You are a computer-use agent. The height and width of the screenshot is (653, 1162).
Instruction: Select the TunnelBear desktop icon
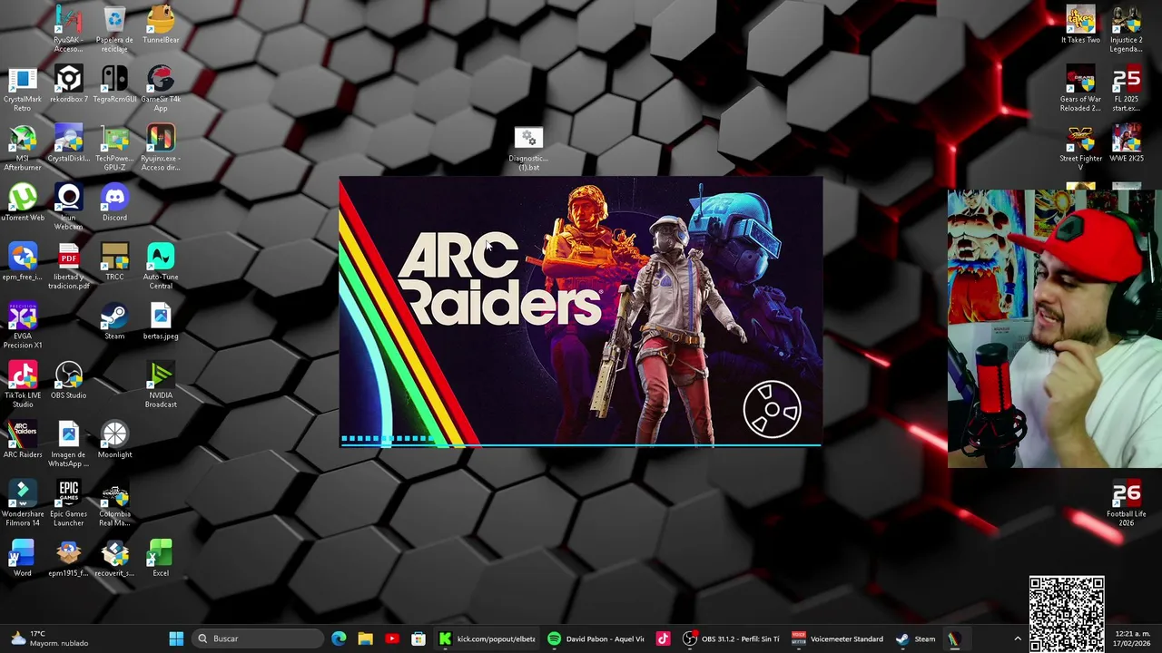coord(161,24)
